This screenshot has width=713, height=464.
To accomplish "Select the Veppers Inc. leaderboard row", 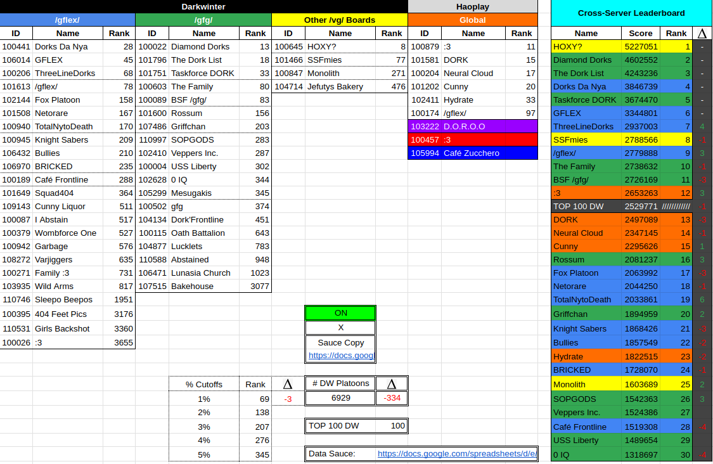I will pyautogui.click(x=622, y=413).
